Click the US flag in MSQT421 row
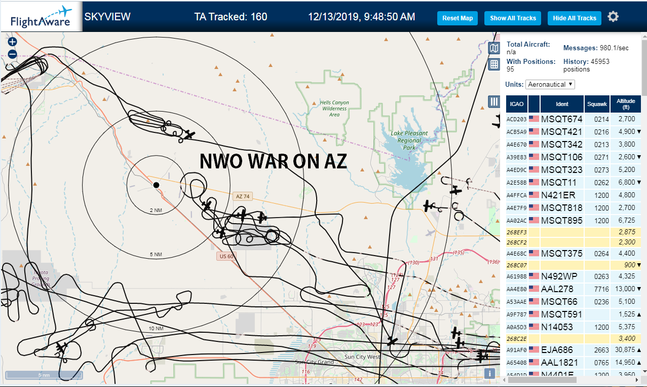This screenshot has height=387, width=647. [534, 132]
